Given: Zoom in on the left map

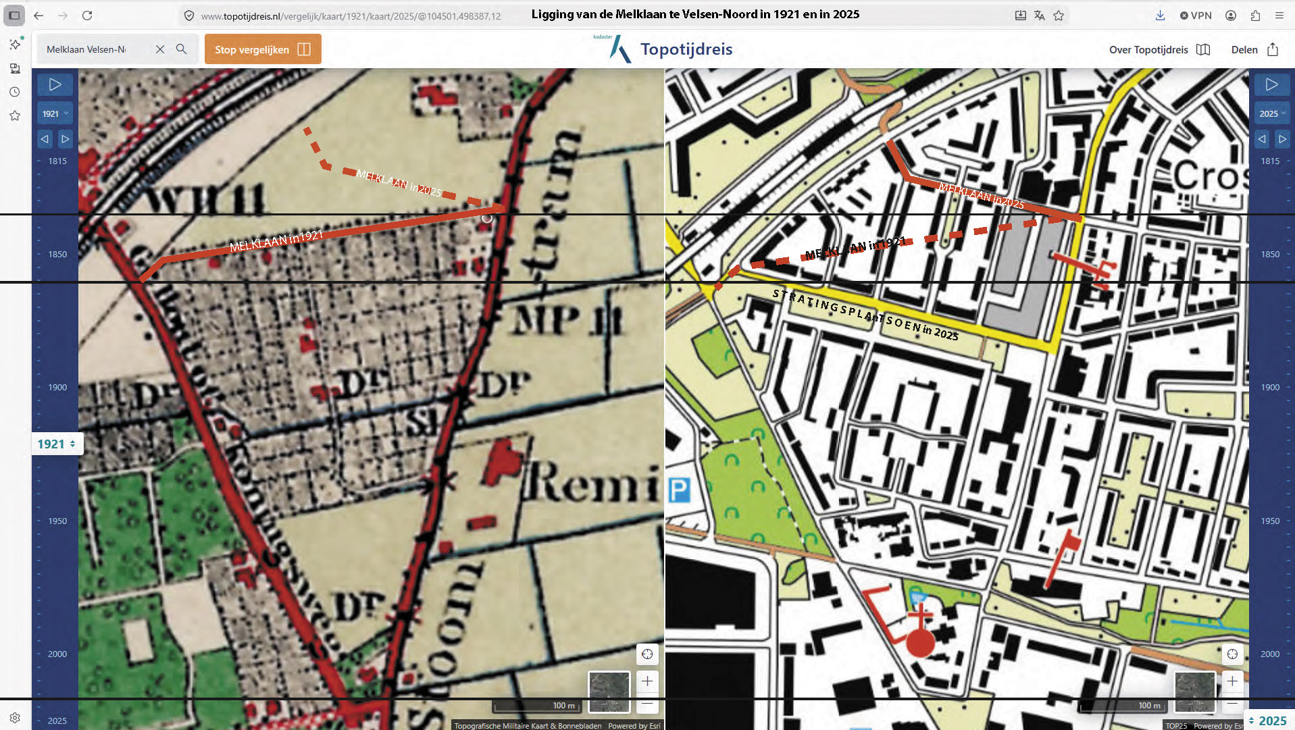Looking at the screenshot, I should [646, 681].
